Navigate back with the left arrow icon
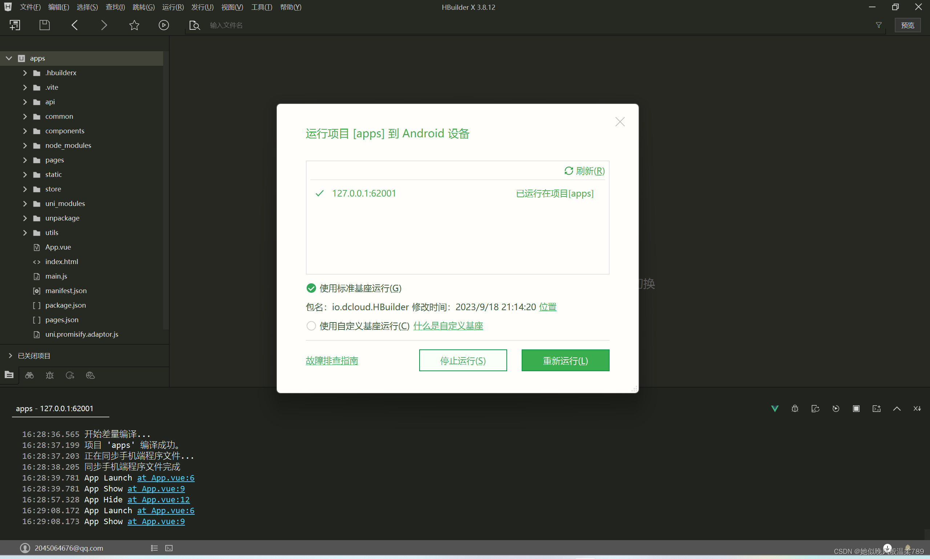The height and width of the screenshot is (559, 930). pos(74,25)
